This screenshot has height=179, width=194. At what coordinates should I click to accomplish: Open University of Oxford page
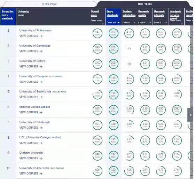[x=32, y=61]
